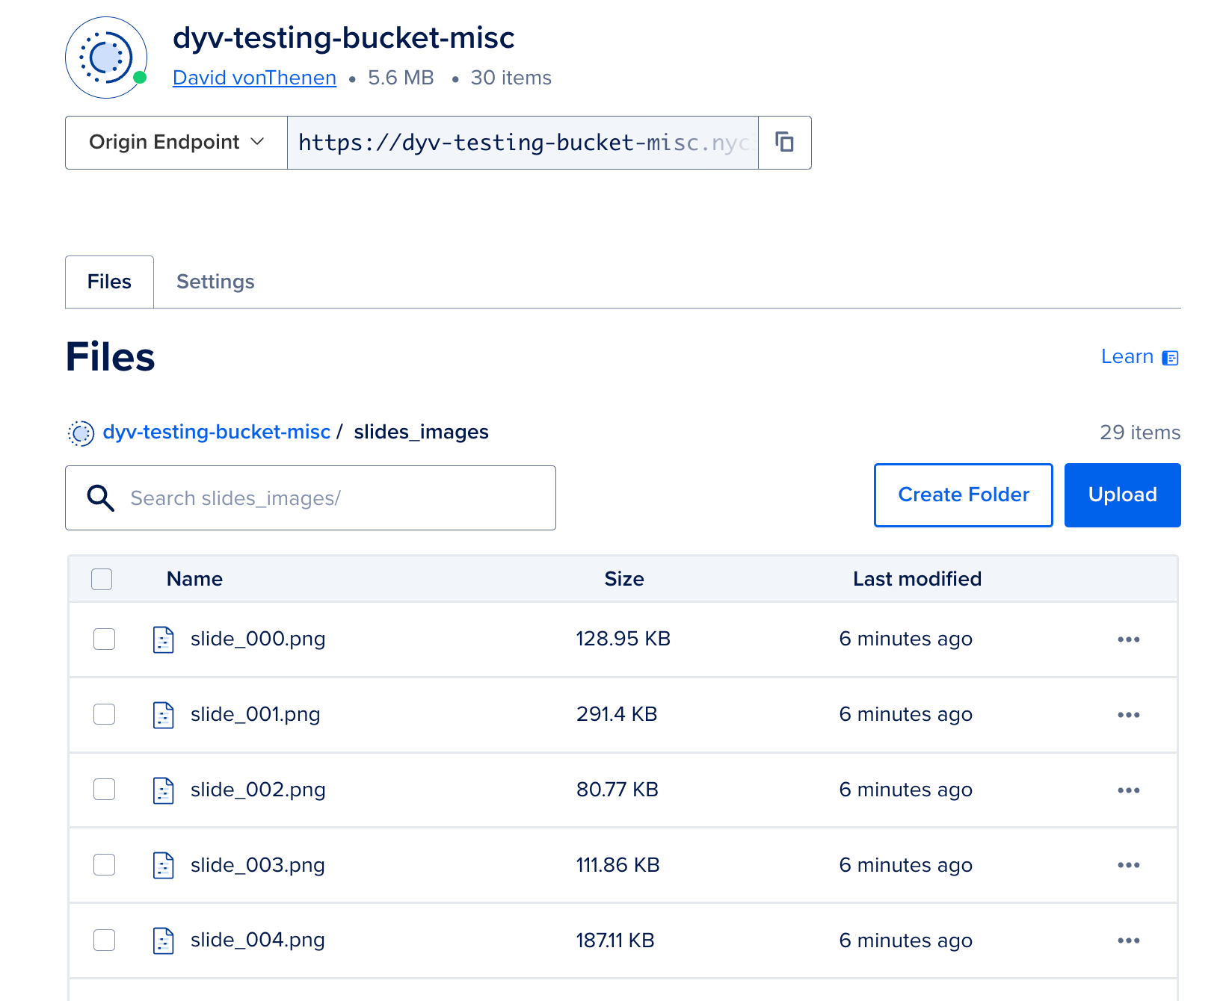Click the 291.4 KB size value
This screenshot has width=1229, height=1001.
617,714
